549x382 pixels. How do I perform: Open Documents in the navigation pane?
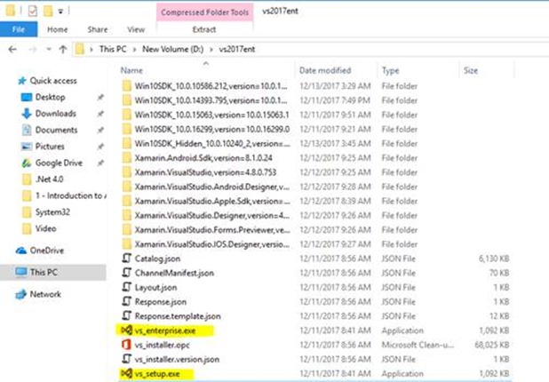[x=56, y=130]
